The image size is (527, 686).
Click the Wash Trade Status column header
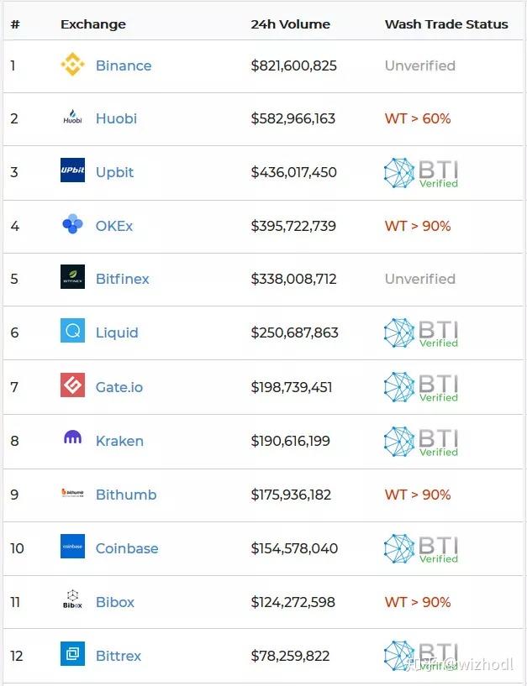click(x=446, y=24)
